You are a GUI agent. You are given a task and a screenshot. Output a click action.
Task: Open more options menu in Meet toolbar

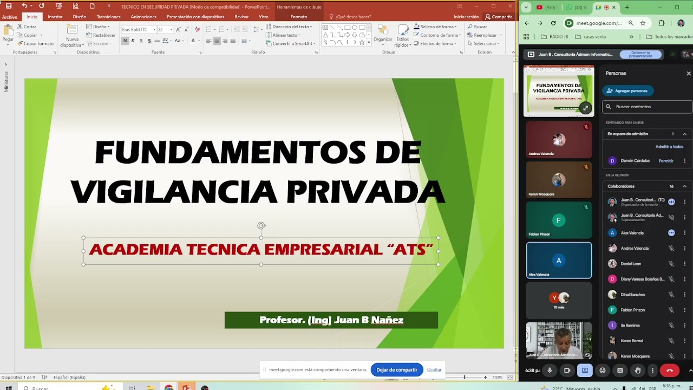pyautogui.click(x=652, y=370)
